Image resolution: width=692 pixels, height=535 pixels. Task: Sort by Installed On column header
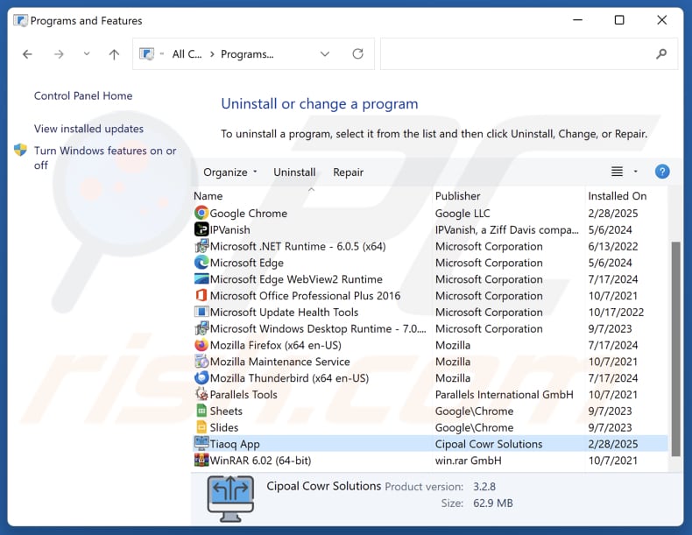point(617,196)
